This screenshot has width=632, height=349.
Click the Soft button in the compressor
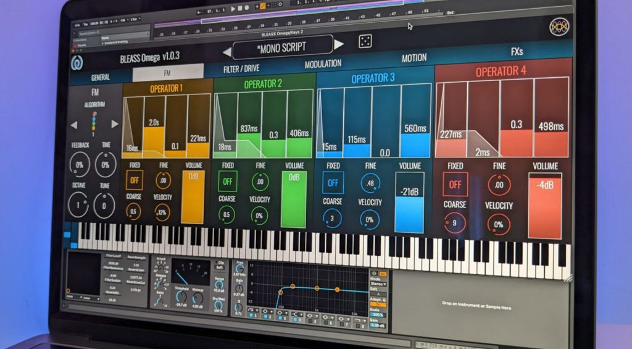coord(220,266)
